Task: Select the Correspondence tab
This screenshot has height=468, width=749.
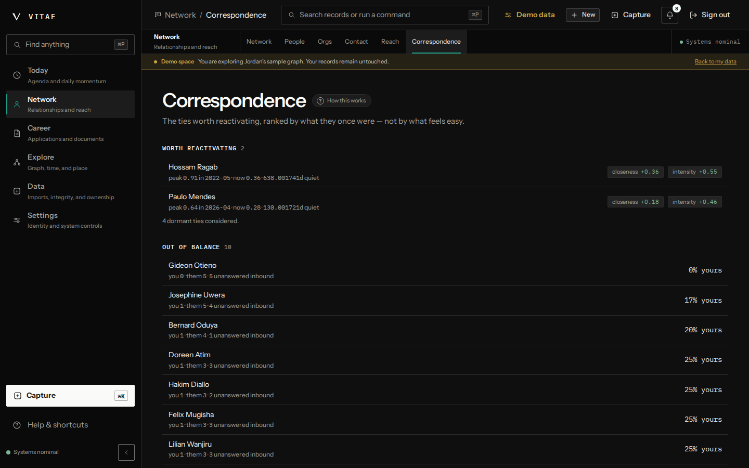Action: (x=436, y=42)
